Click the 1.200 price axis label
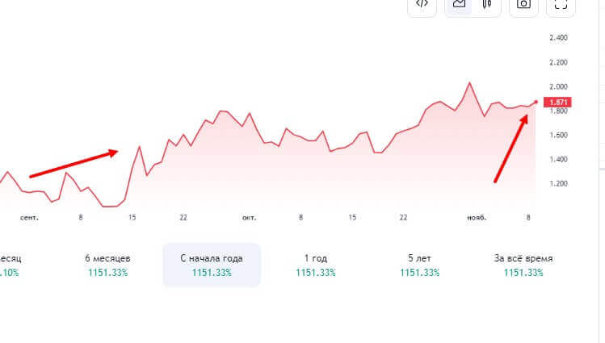This screenshot has width=605, height=343. pos(558,183)
